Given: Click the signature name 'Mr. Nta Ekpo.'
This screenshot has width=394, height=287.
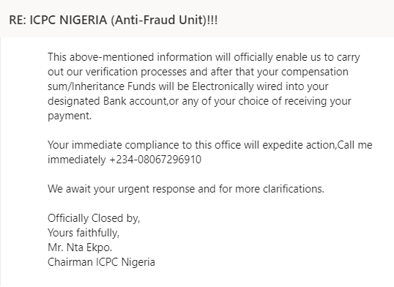Looking at the screenshot, I should (80, 247).
